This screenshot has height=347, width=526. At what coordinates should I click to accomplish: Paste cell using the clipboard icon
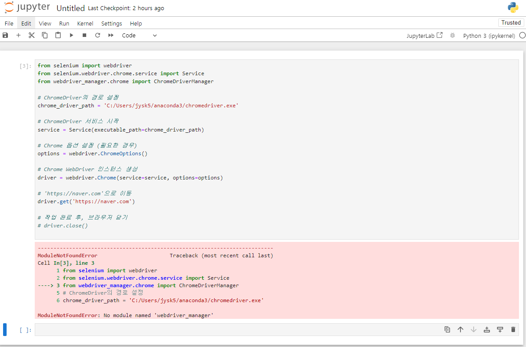58,35
